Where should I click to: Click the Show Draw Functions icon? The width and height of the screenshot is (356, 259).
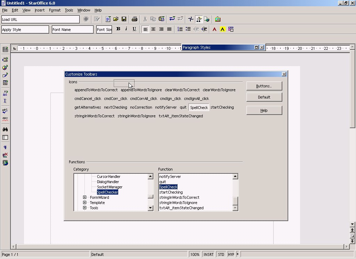[x=5, y=75]
